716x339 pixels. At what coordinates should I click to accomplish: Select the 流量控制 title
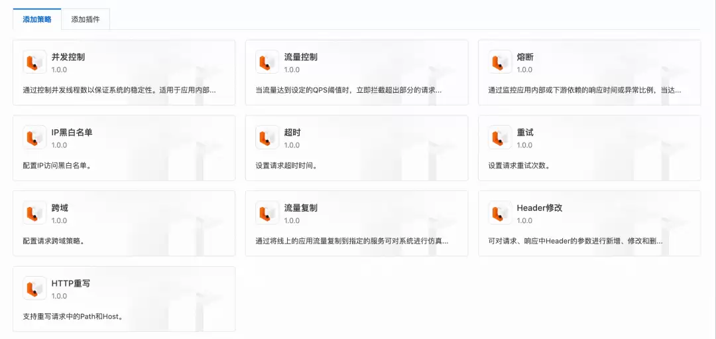[x=300, y=57]
